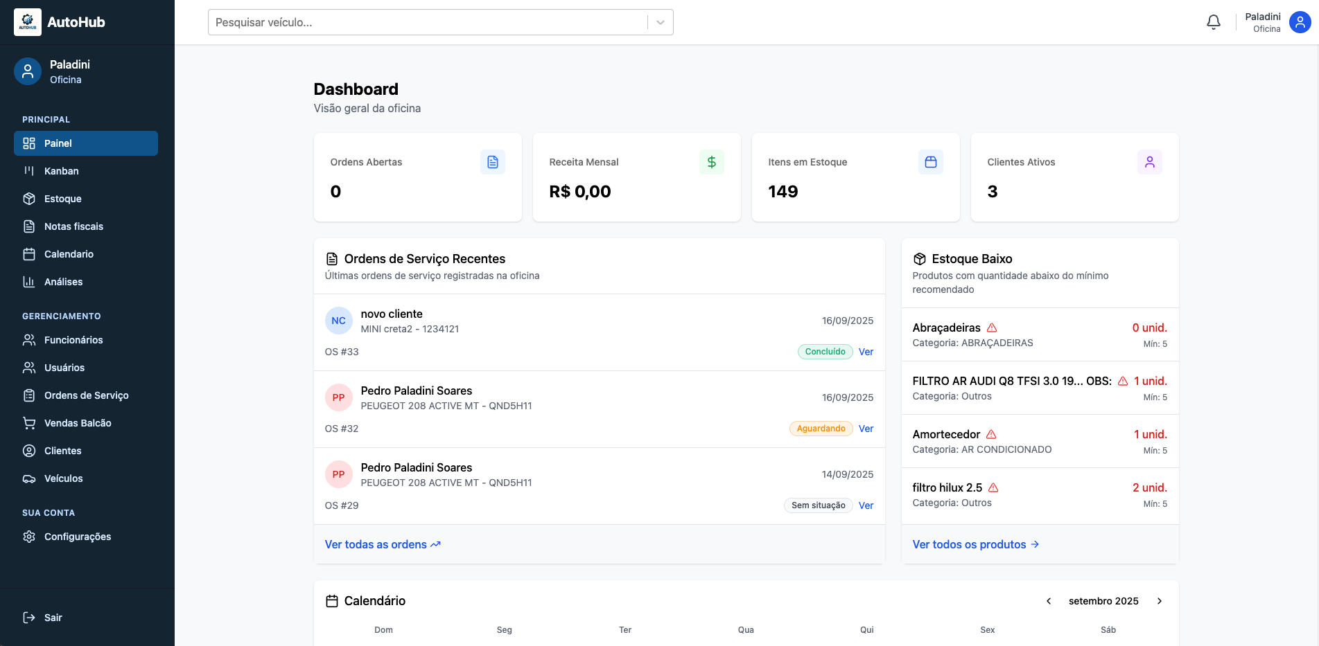Screen dimensions: 1319x646
Task: Click the Concluído status badge on OS #33
Action: pyautogui.click(x=825, y=352)
